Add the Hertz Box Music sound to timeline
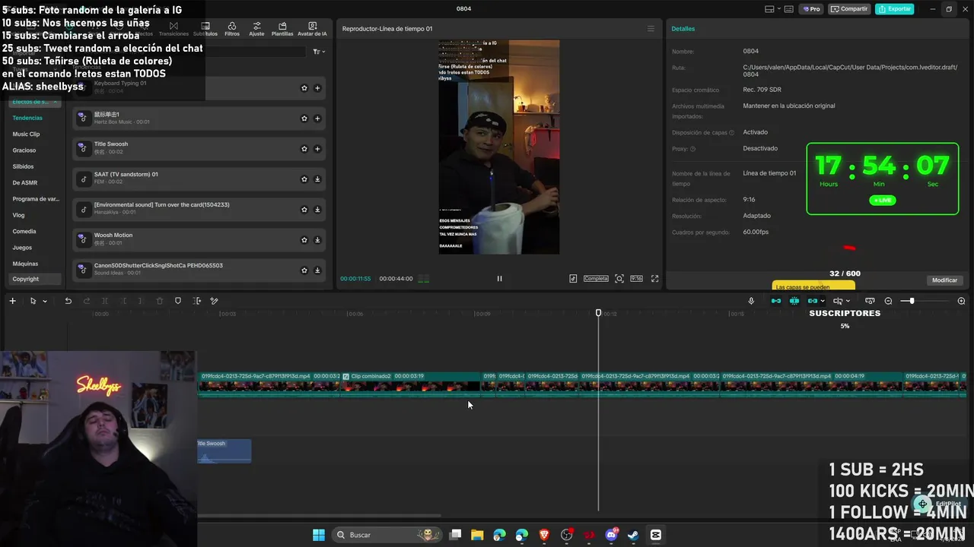This screenshot has width=974, height=547. 317,119
